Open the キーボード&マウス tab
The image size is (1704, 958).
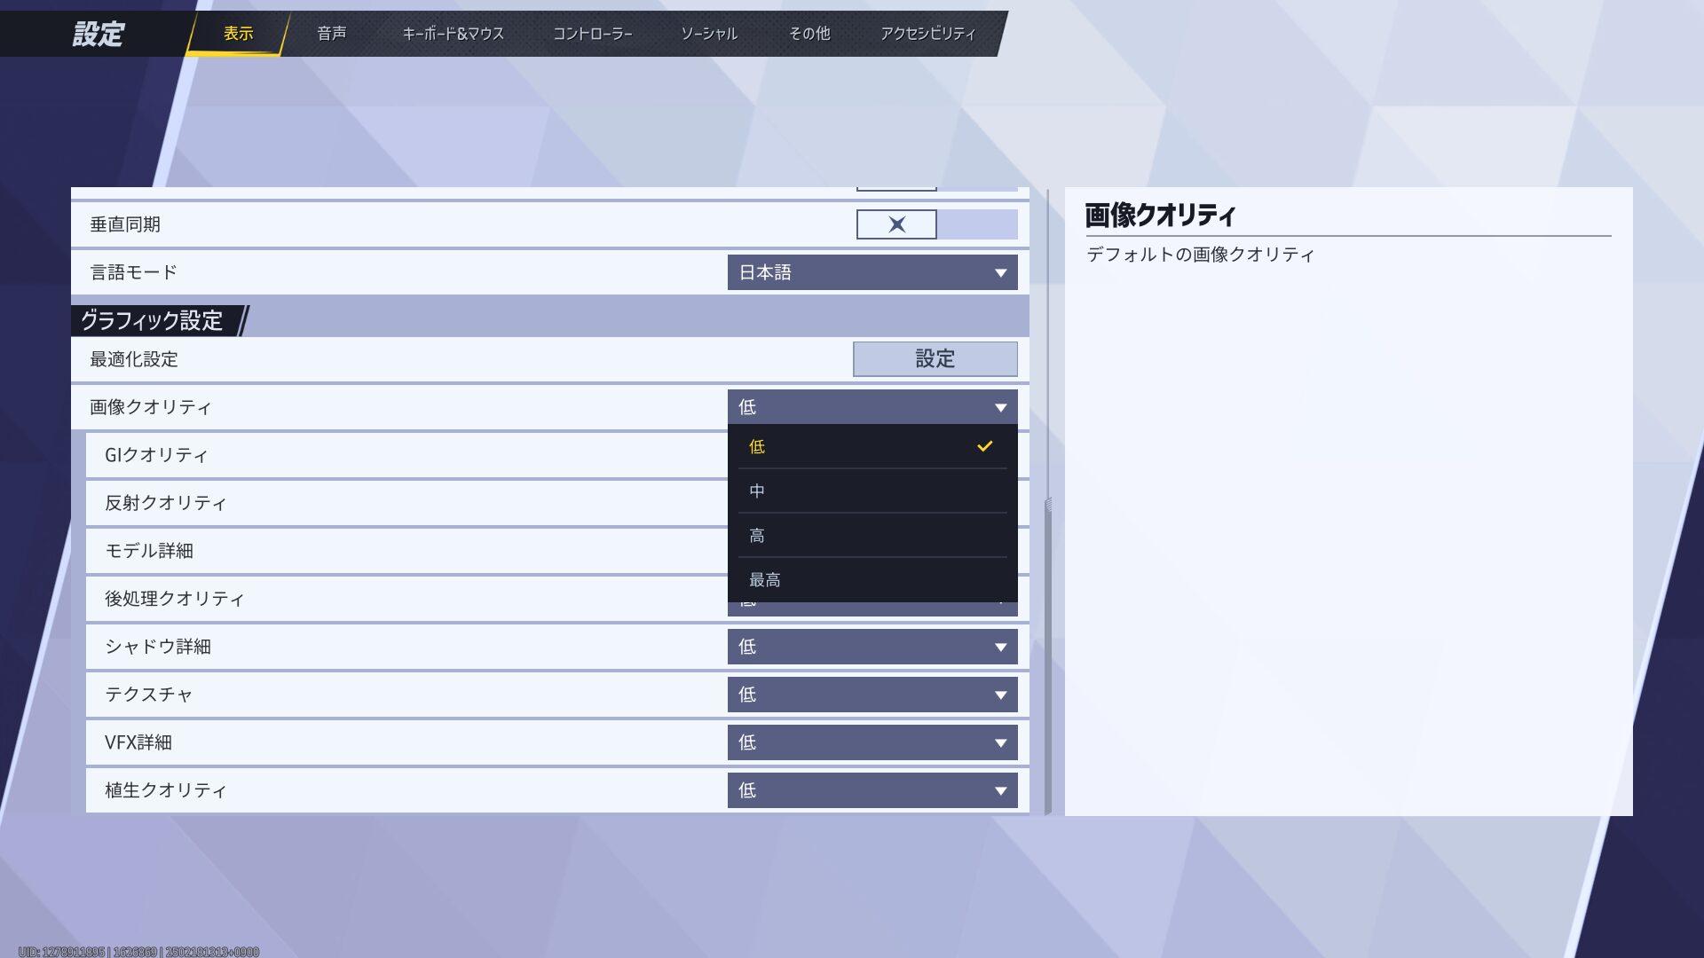click(453, 34)
